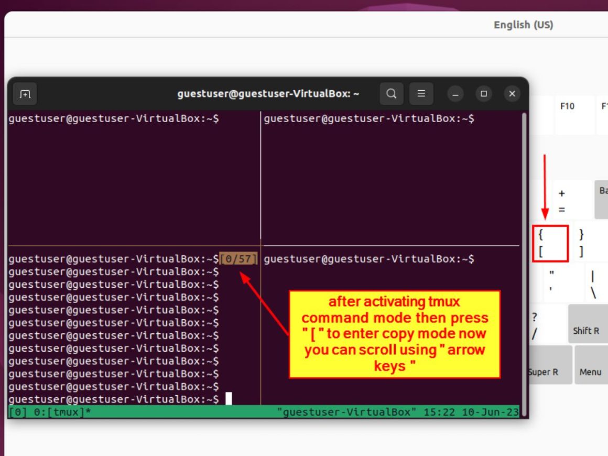Open the English (US) keyboard layout selector
The height and width of the screenshot is (456, 608).
coord(523,24)
